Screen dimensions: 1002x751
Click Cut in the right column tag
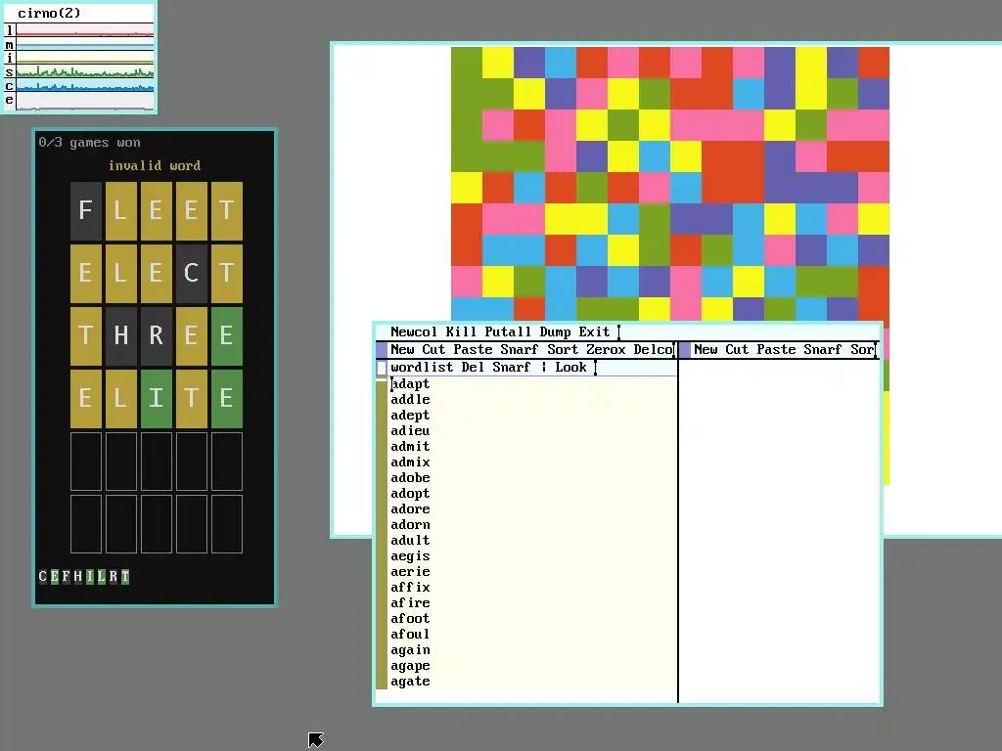point(737,349)
